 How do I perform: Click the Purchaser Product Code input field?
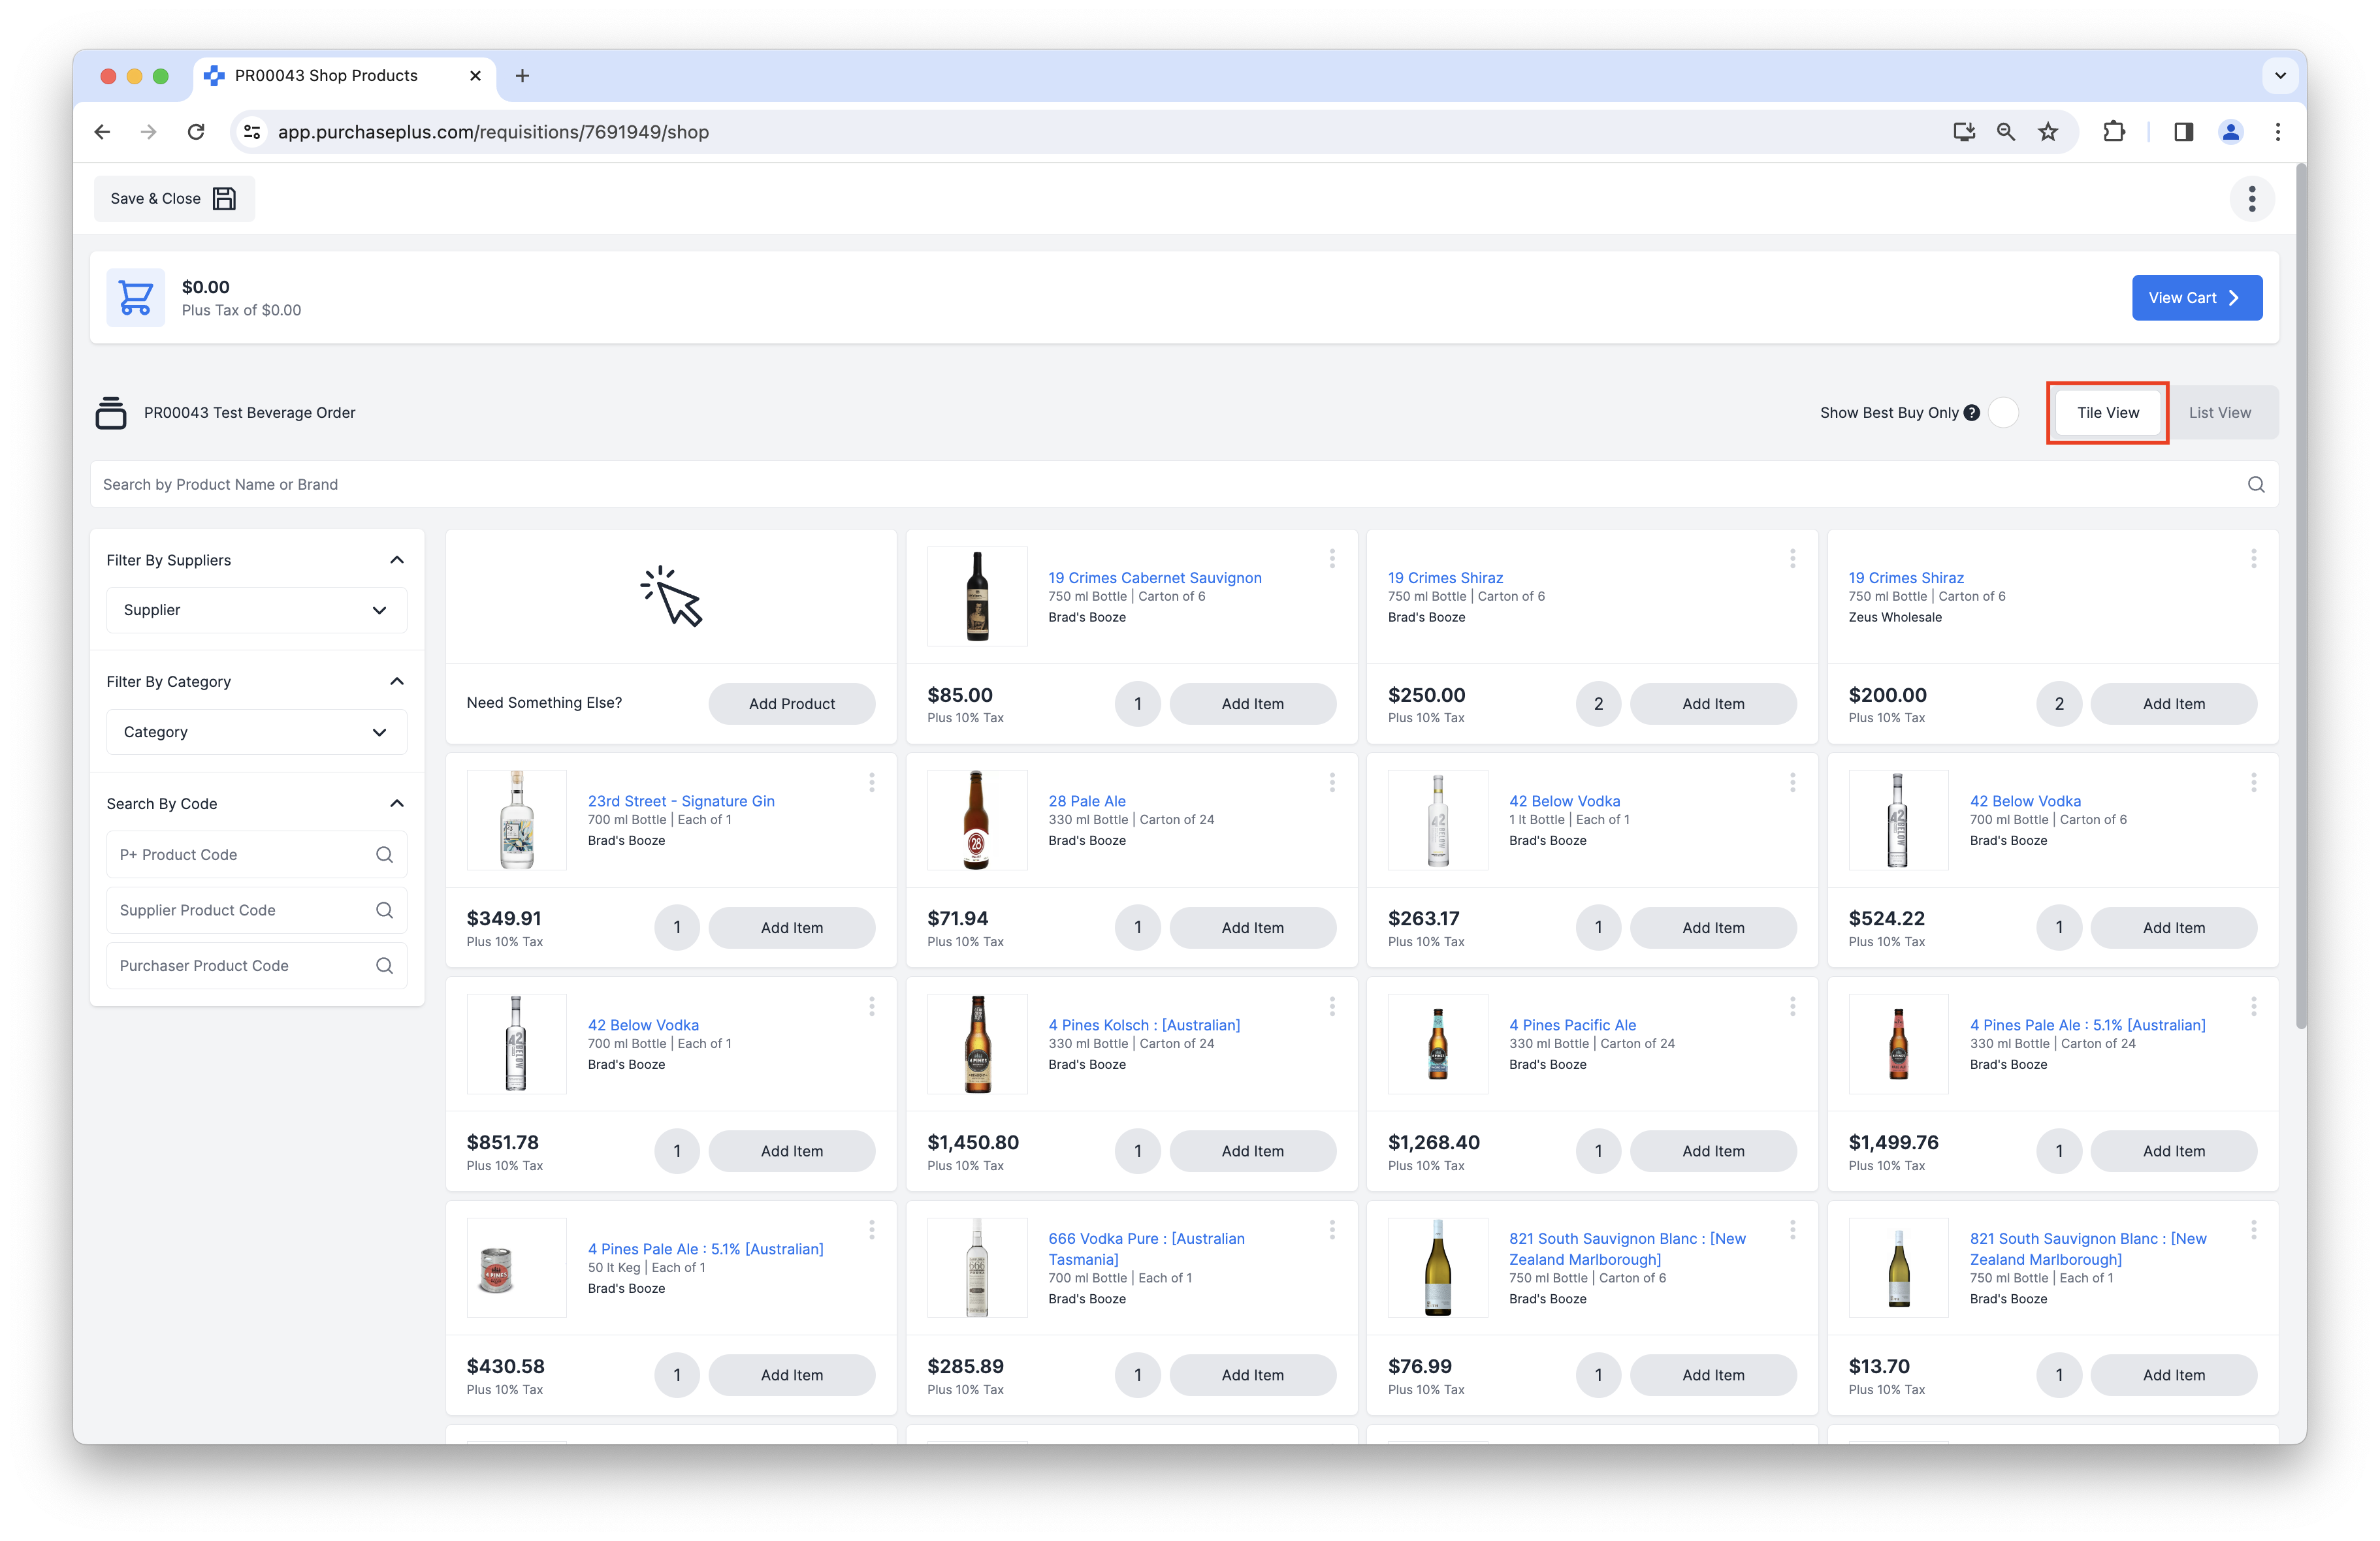pyautogui.click(x=240, y=966)
